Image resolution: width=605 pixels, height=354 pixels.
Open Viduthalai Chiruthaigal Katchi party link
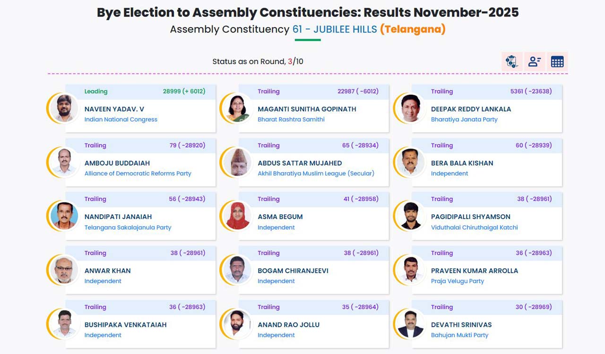474,227
